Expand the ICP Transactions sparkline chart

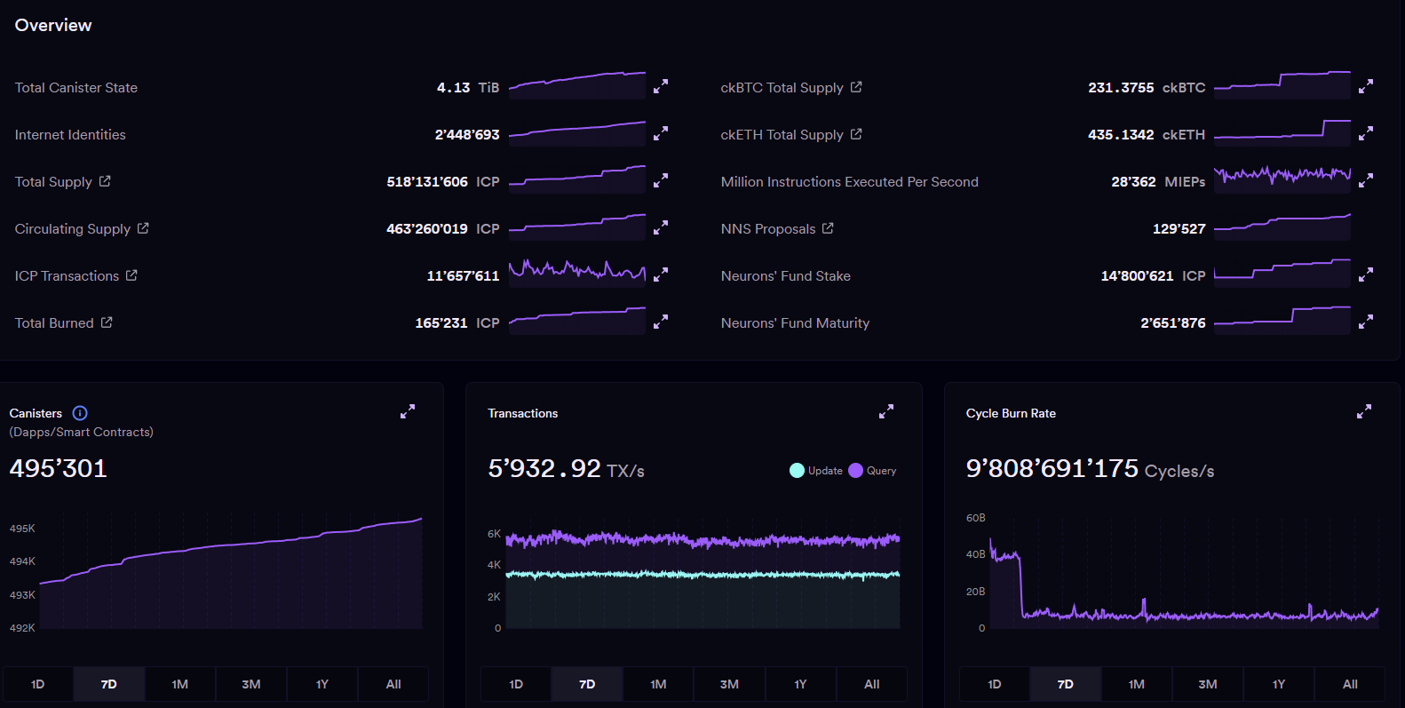pos(660,275)
